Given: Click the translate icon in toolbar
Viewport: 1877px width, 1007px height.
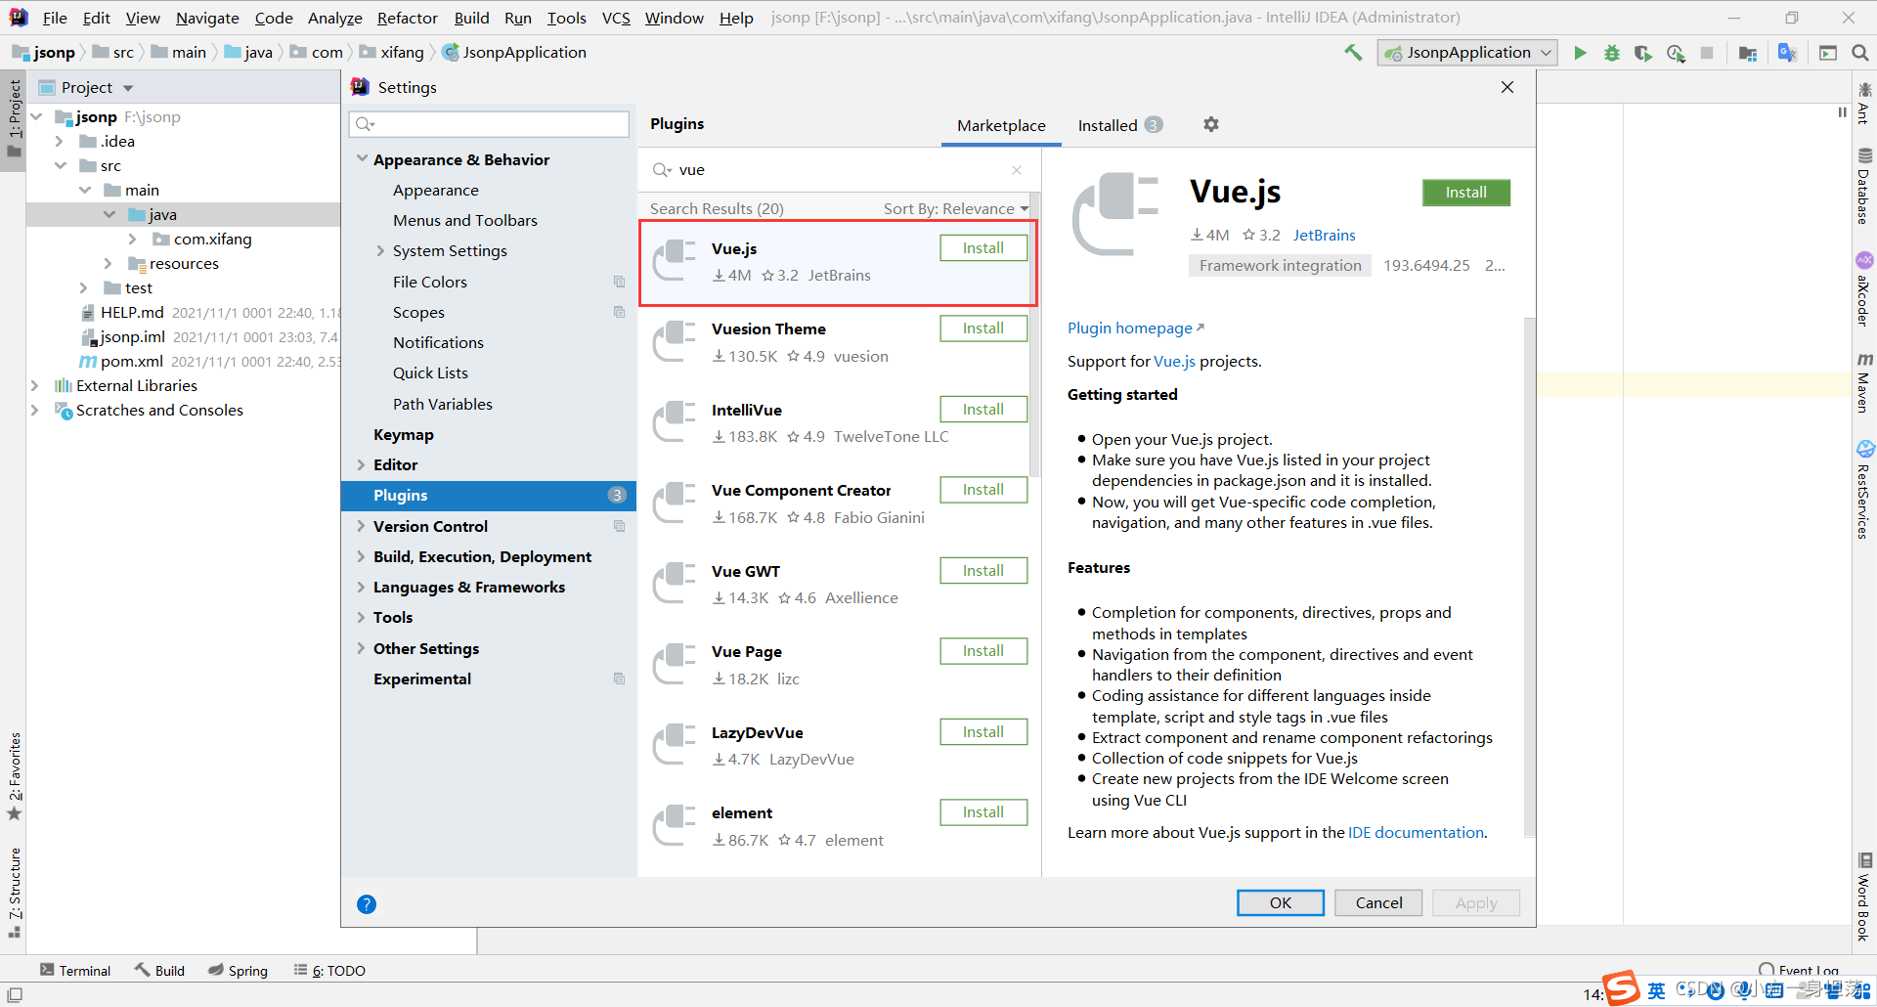Looking at the screenshot, I should tap(1787, 53).
